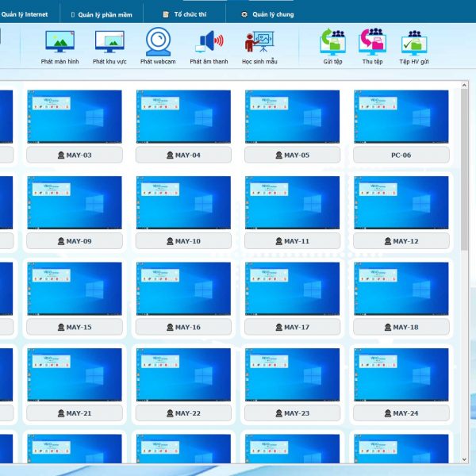Select the MAY-12 screen thumbnail

point(401,202)
